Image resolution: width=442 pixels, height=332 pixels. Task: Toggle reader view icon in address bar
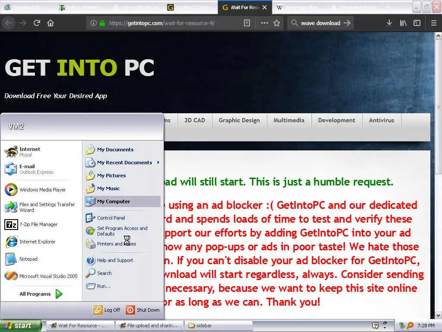pos(246,23)
